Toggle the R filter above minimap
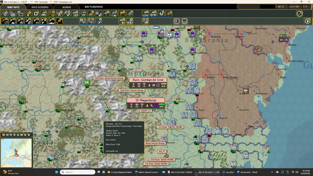 (x=14, y=135)
